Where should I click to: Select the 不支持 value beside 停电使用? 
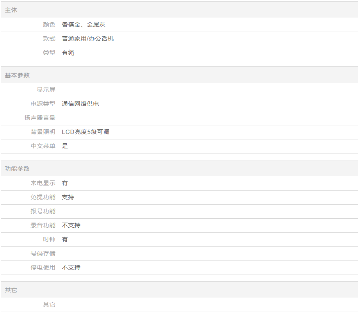point(71,268)
